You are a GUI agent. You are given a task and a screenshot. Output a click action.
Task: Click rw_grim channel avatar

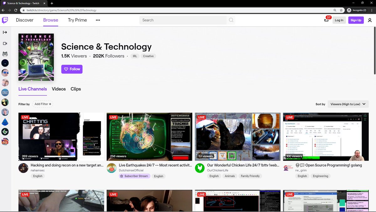[288, 168]
